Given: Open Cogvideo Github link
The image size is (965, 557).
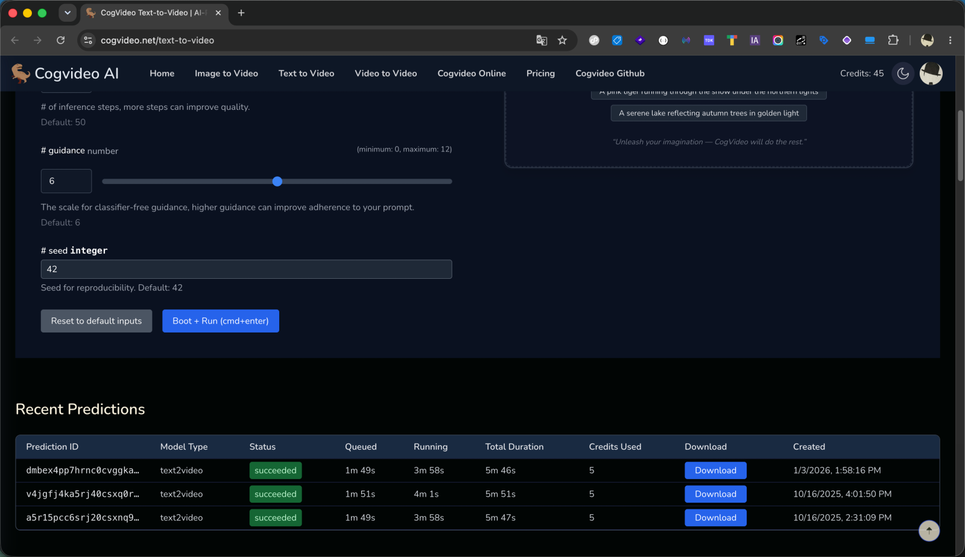Looking at the screenshot, I should [610, 74].
